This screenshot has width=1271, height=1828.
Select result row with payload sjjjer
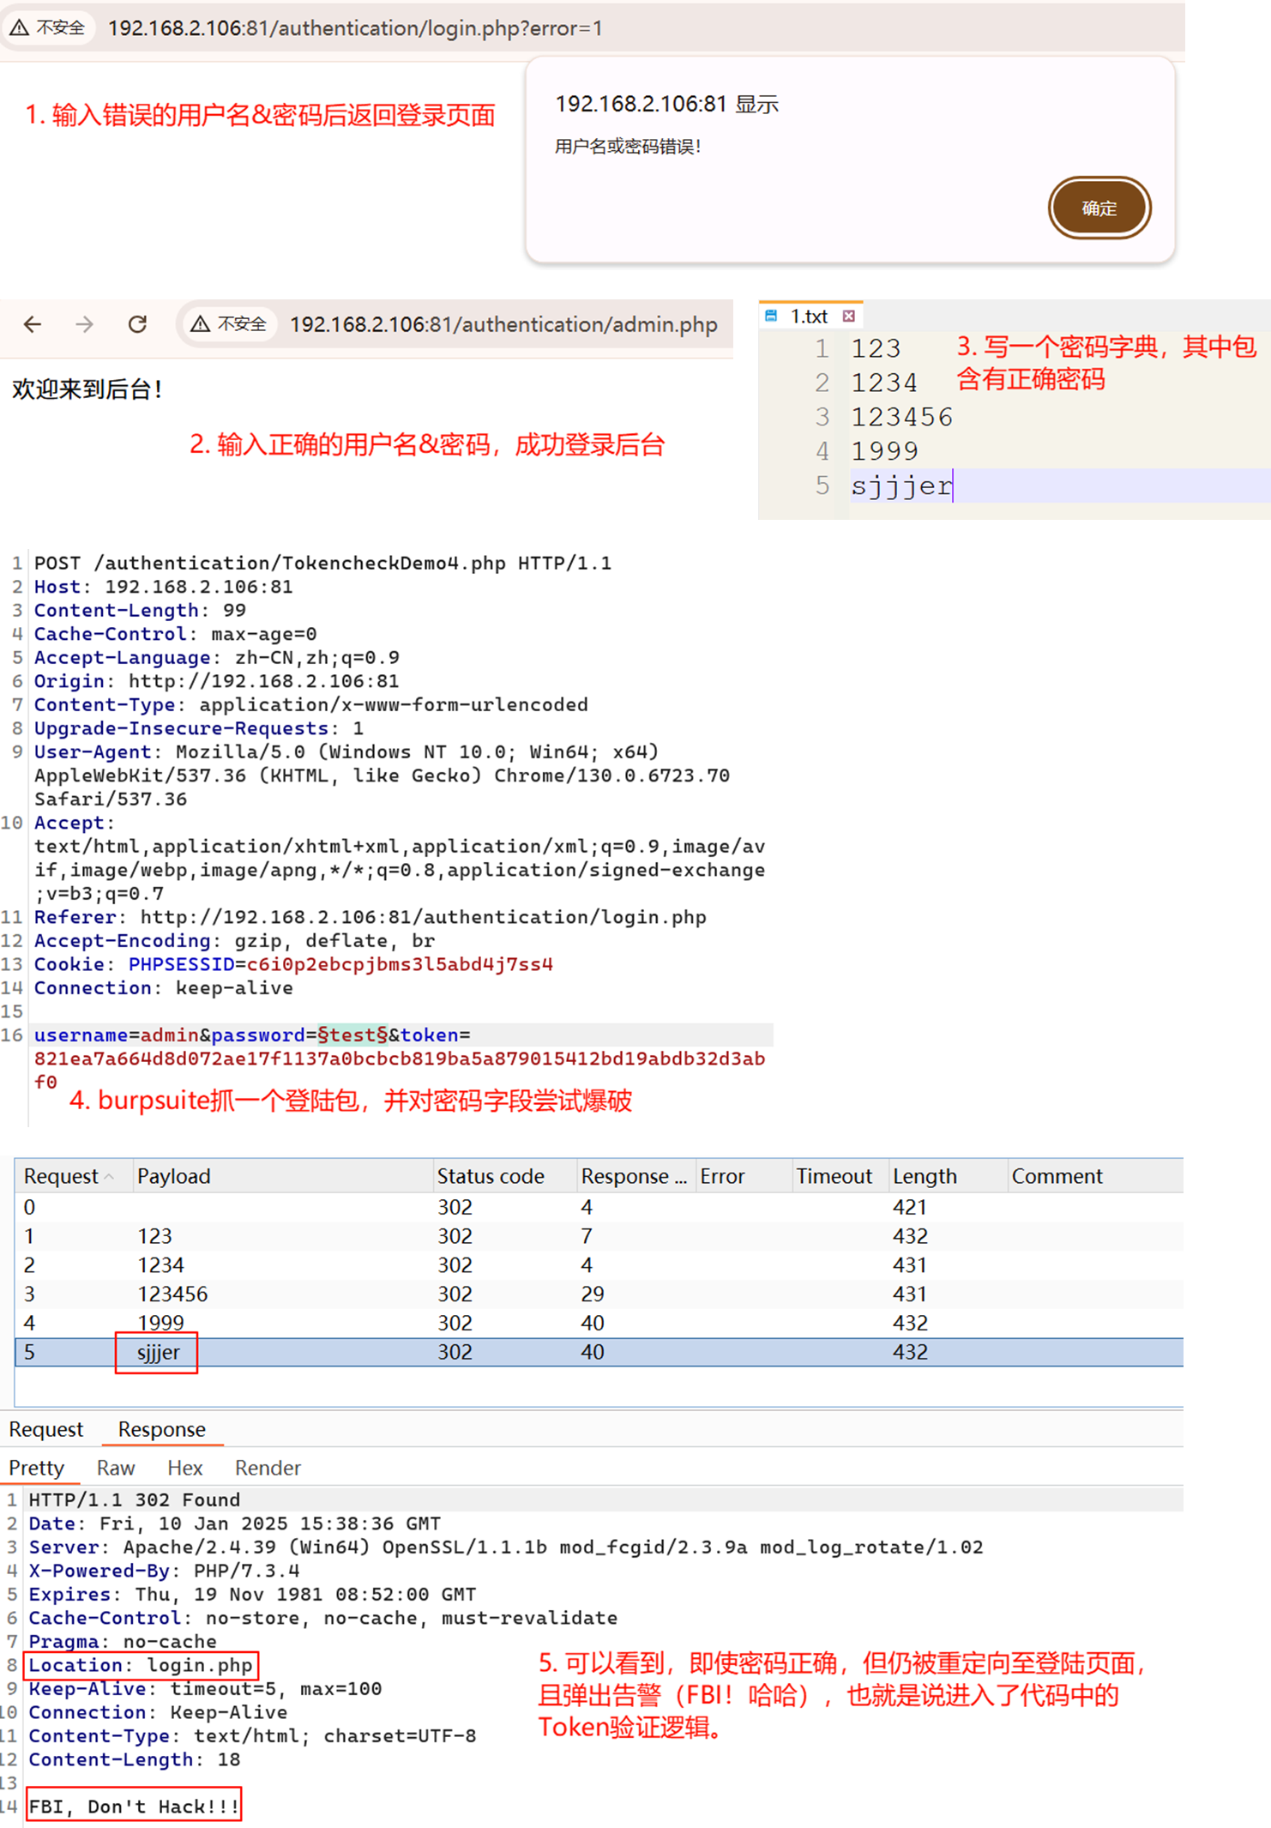click(599, 1353)
